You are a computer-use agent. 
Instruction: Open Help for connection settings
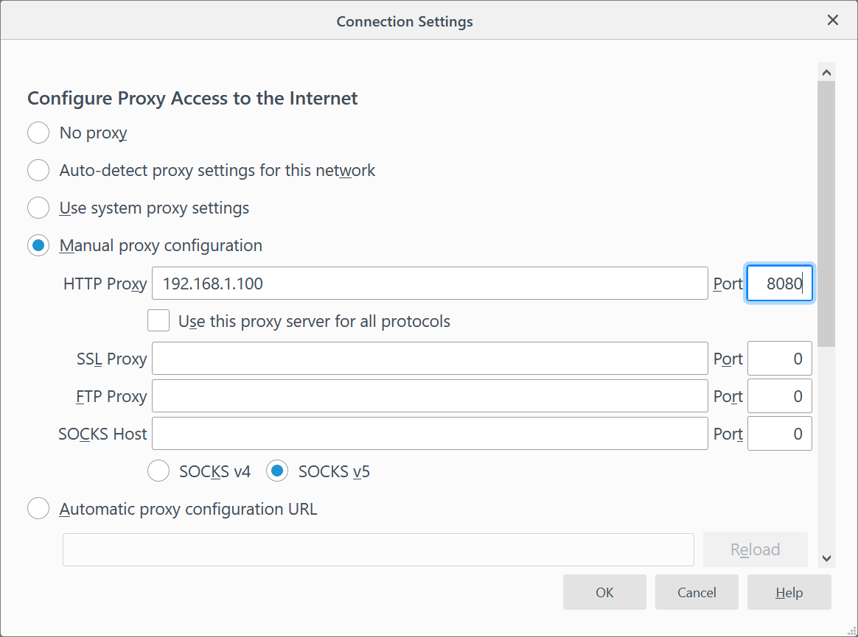coord(789,593)
